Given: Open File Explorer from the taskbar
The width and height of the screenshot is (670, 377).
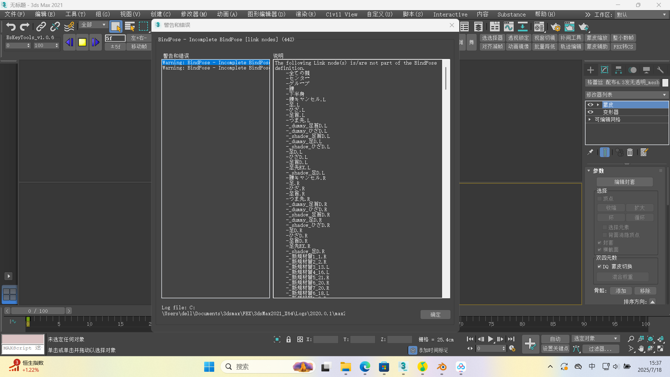Looking at the screenshot, I should (345, 367).
